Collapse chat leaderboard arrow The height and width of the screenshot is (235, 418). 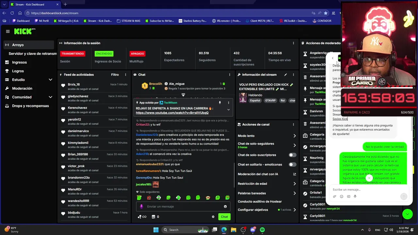click(x=183, y=95)
